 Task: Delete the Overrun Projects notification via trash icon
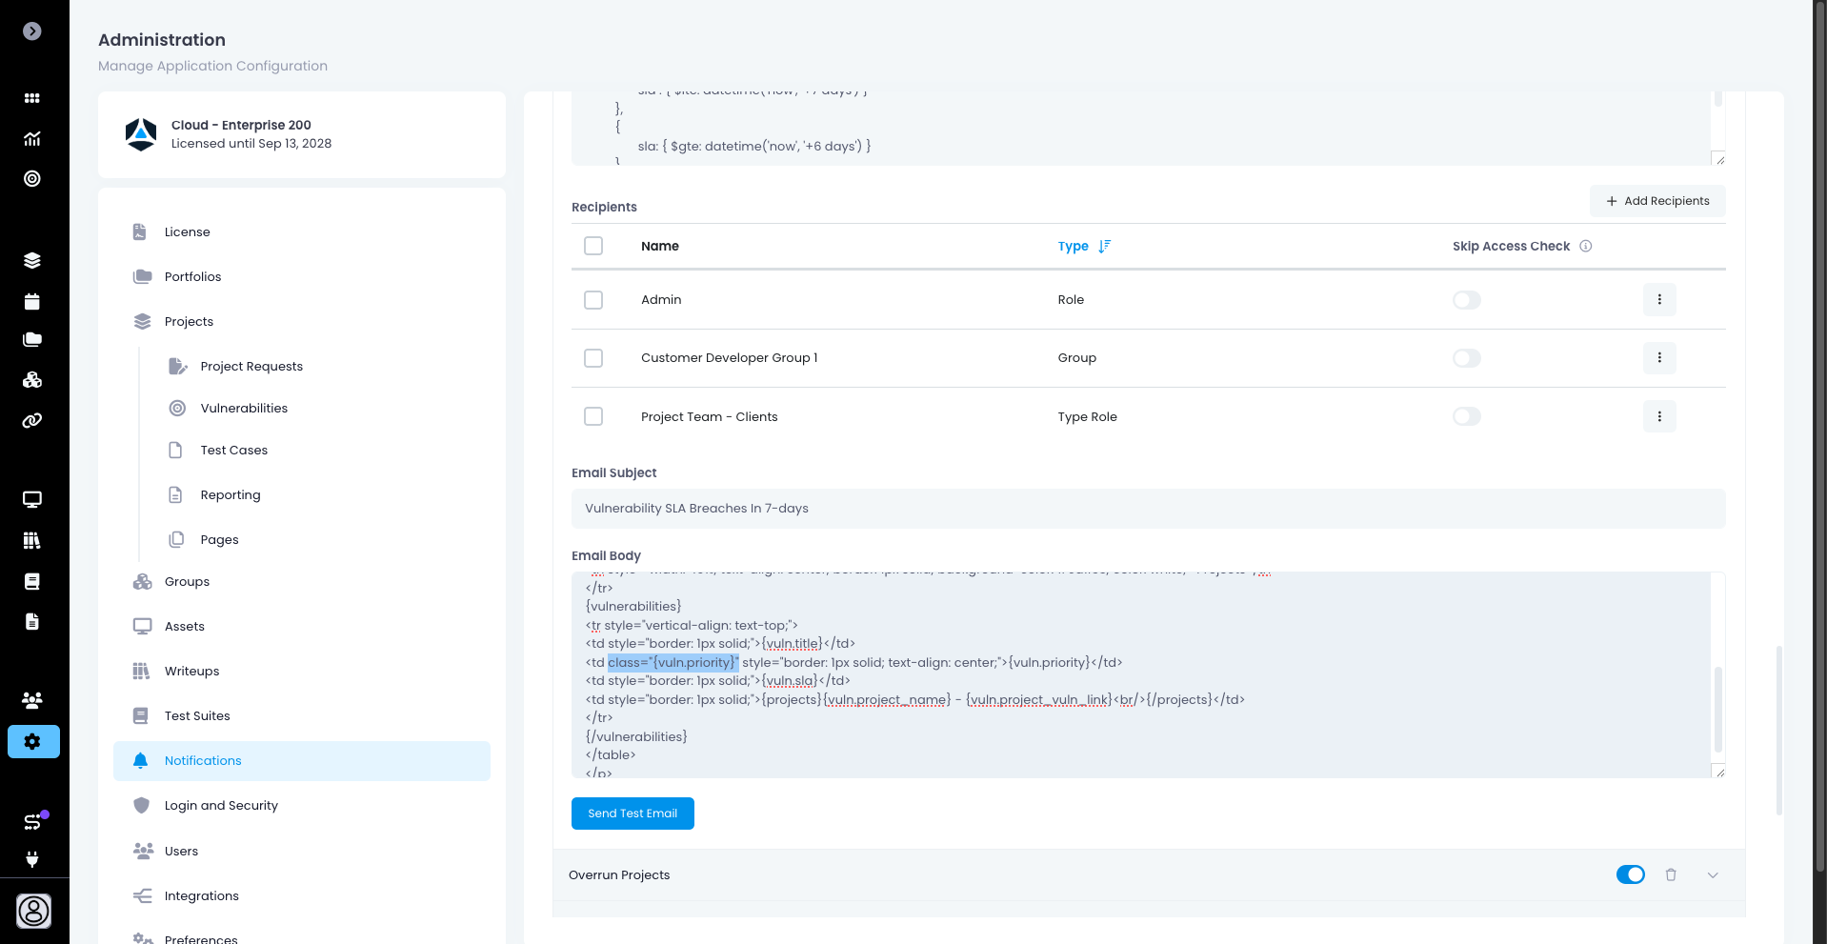click(1671, 874)
